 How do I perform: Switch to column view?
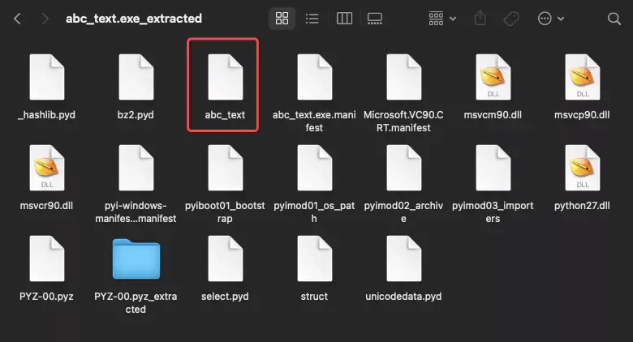pos(343,18)
